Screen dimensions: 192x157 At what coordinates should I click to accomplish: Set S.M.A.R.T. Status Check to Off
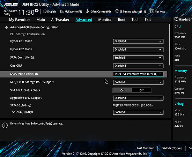tap(141, 90)
